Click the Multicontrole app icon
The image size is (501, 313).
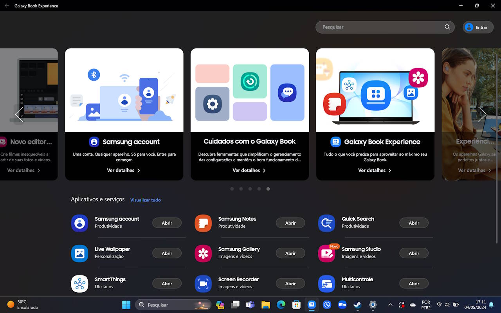pyautogui.click(x=326, y=284)
